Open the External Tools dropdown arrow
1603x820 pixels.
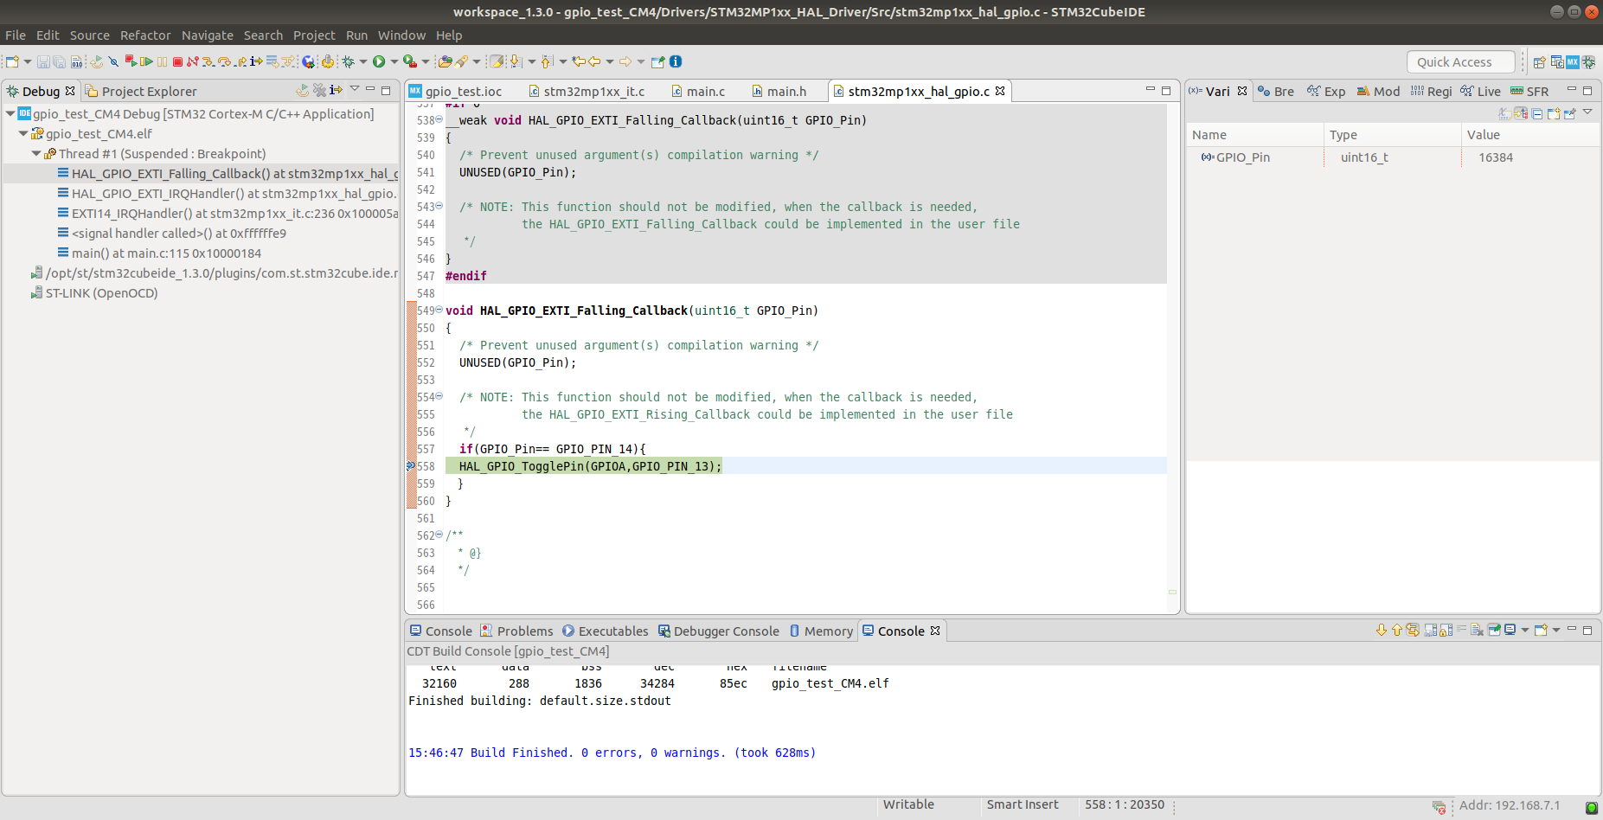click(426, 61)
